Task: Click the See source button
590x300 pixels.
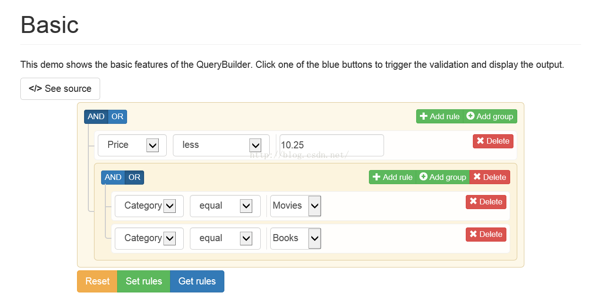Action: [x=60, y=89]
